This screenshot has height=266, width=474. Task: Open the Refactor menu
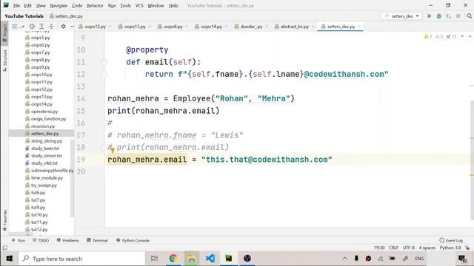(x=95, y=5)
